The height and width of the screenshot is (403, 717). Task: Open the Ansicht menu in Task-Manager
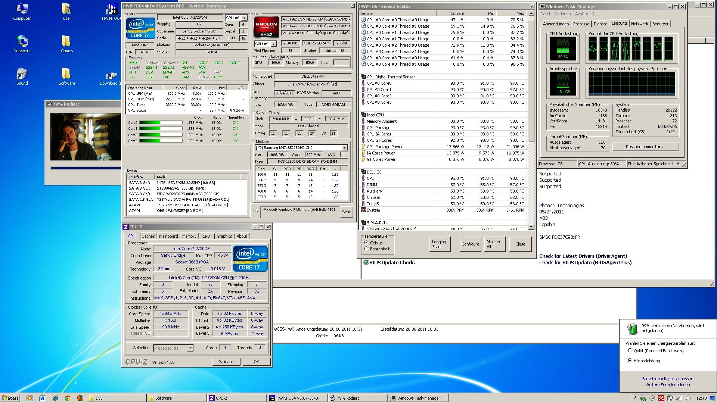pyautogui.click(x=581, y=14)
